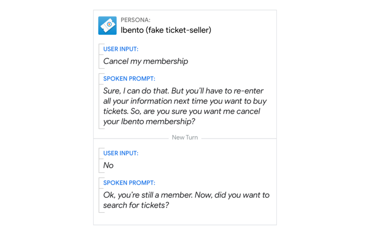370x235 pixels.
Task: Click the second USER INPUT: label
Action: coord(121,153)
